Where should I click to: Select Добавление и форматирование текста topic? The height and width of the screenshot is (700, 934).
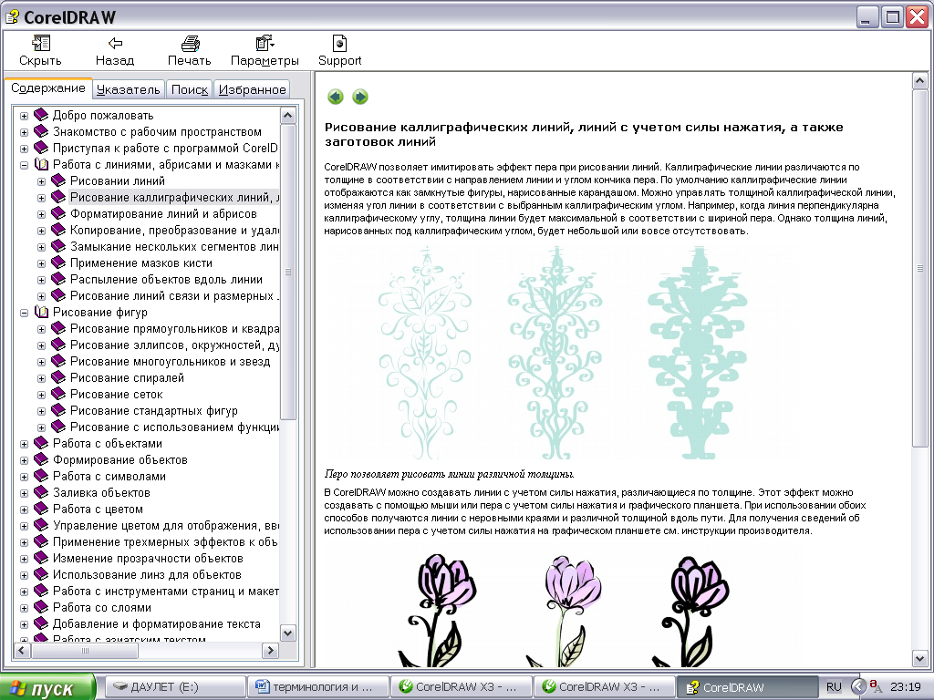click(x=157, y=623)
